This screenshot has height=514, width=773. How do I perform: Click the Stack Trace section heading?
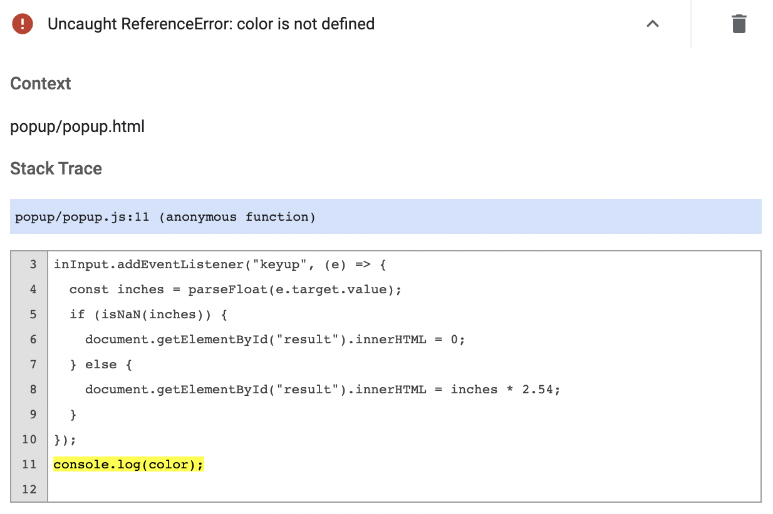(x=56, y=169)
